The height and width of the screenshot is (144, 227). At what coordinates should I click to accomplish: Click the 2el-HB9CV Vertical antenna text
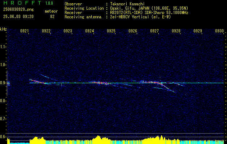click(140, 17)
